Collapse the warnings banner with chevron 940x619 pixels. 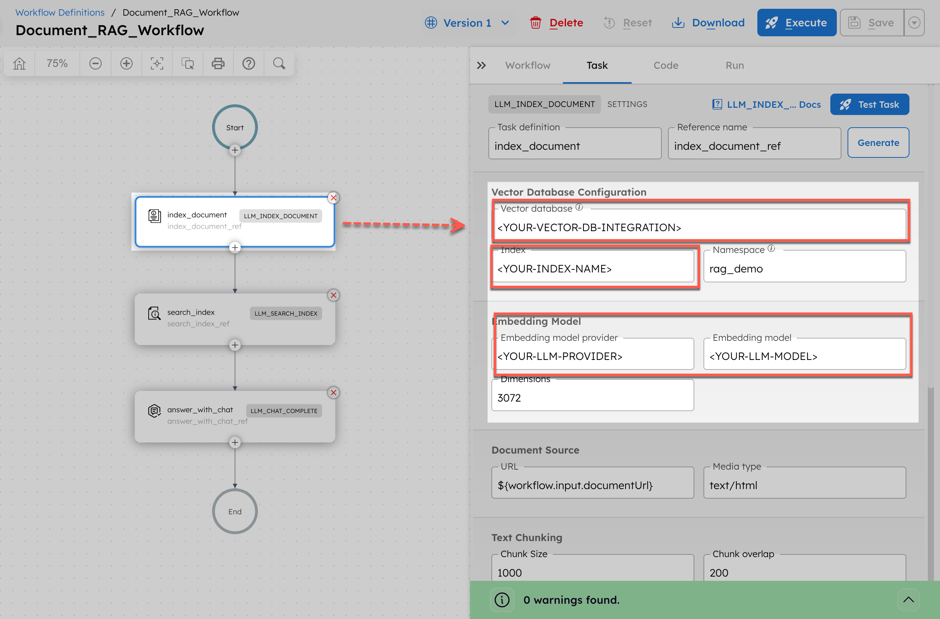tap(908, 599)
